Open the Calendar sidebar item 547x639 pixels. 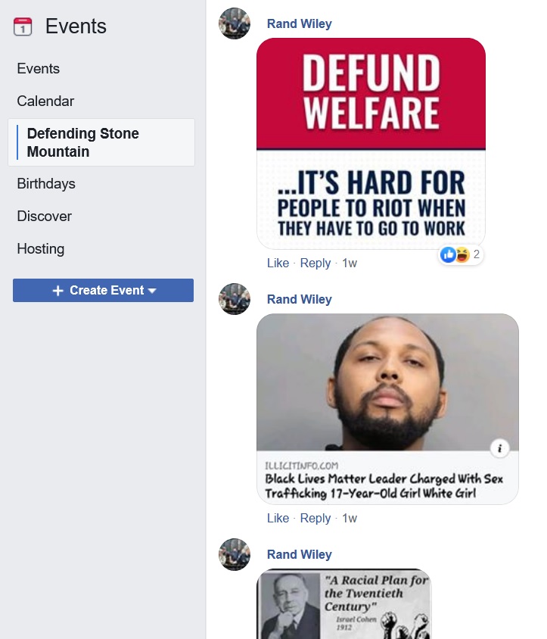click(x=45, y=101)
